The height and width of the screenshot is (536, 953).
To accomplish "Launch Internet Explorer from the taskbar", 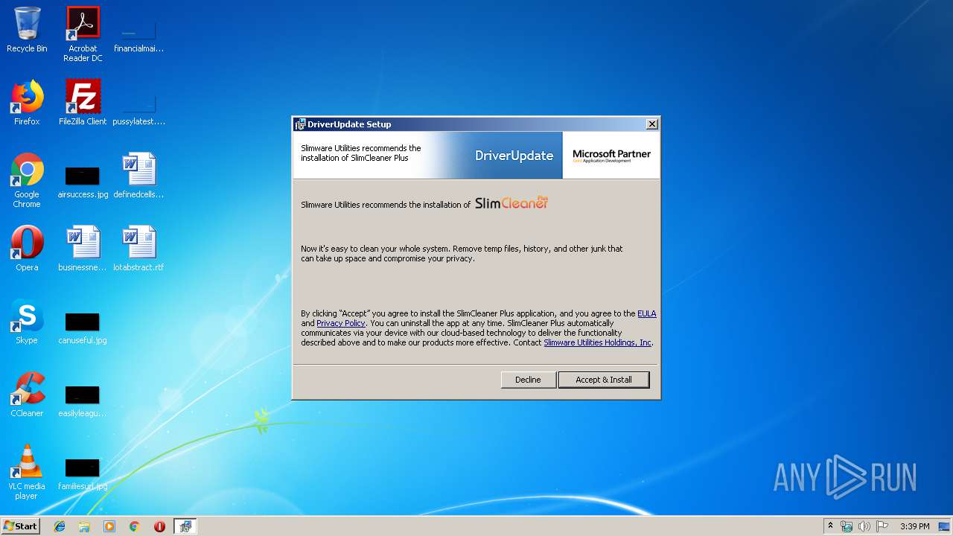I will (x=60, y=526).
